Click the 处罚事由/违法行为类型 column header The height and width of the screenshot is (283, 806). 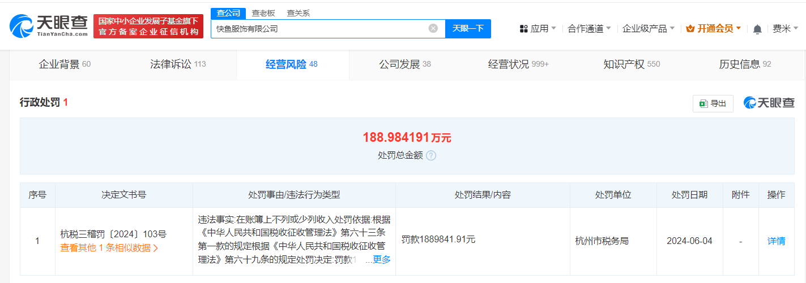coord(294,195)
